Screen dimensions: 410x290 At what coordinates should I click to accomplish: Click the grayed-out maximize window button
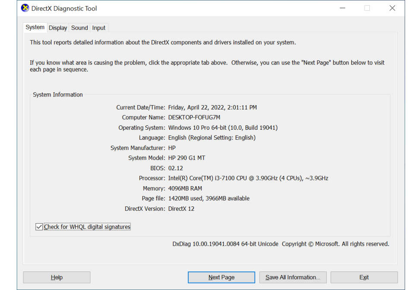[x=367, y=8]
